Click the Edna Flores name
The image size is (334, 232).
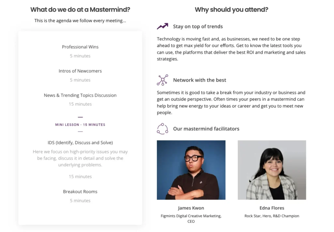tap(272, 208)
